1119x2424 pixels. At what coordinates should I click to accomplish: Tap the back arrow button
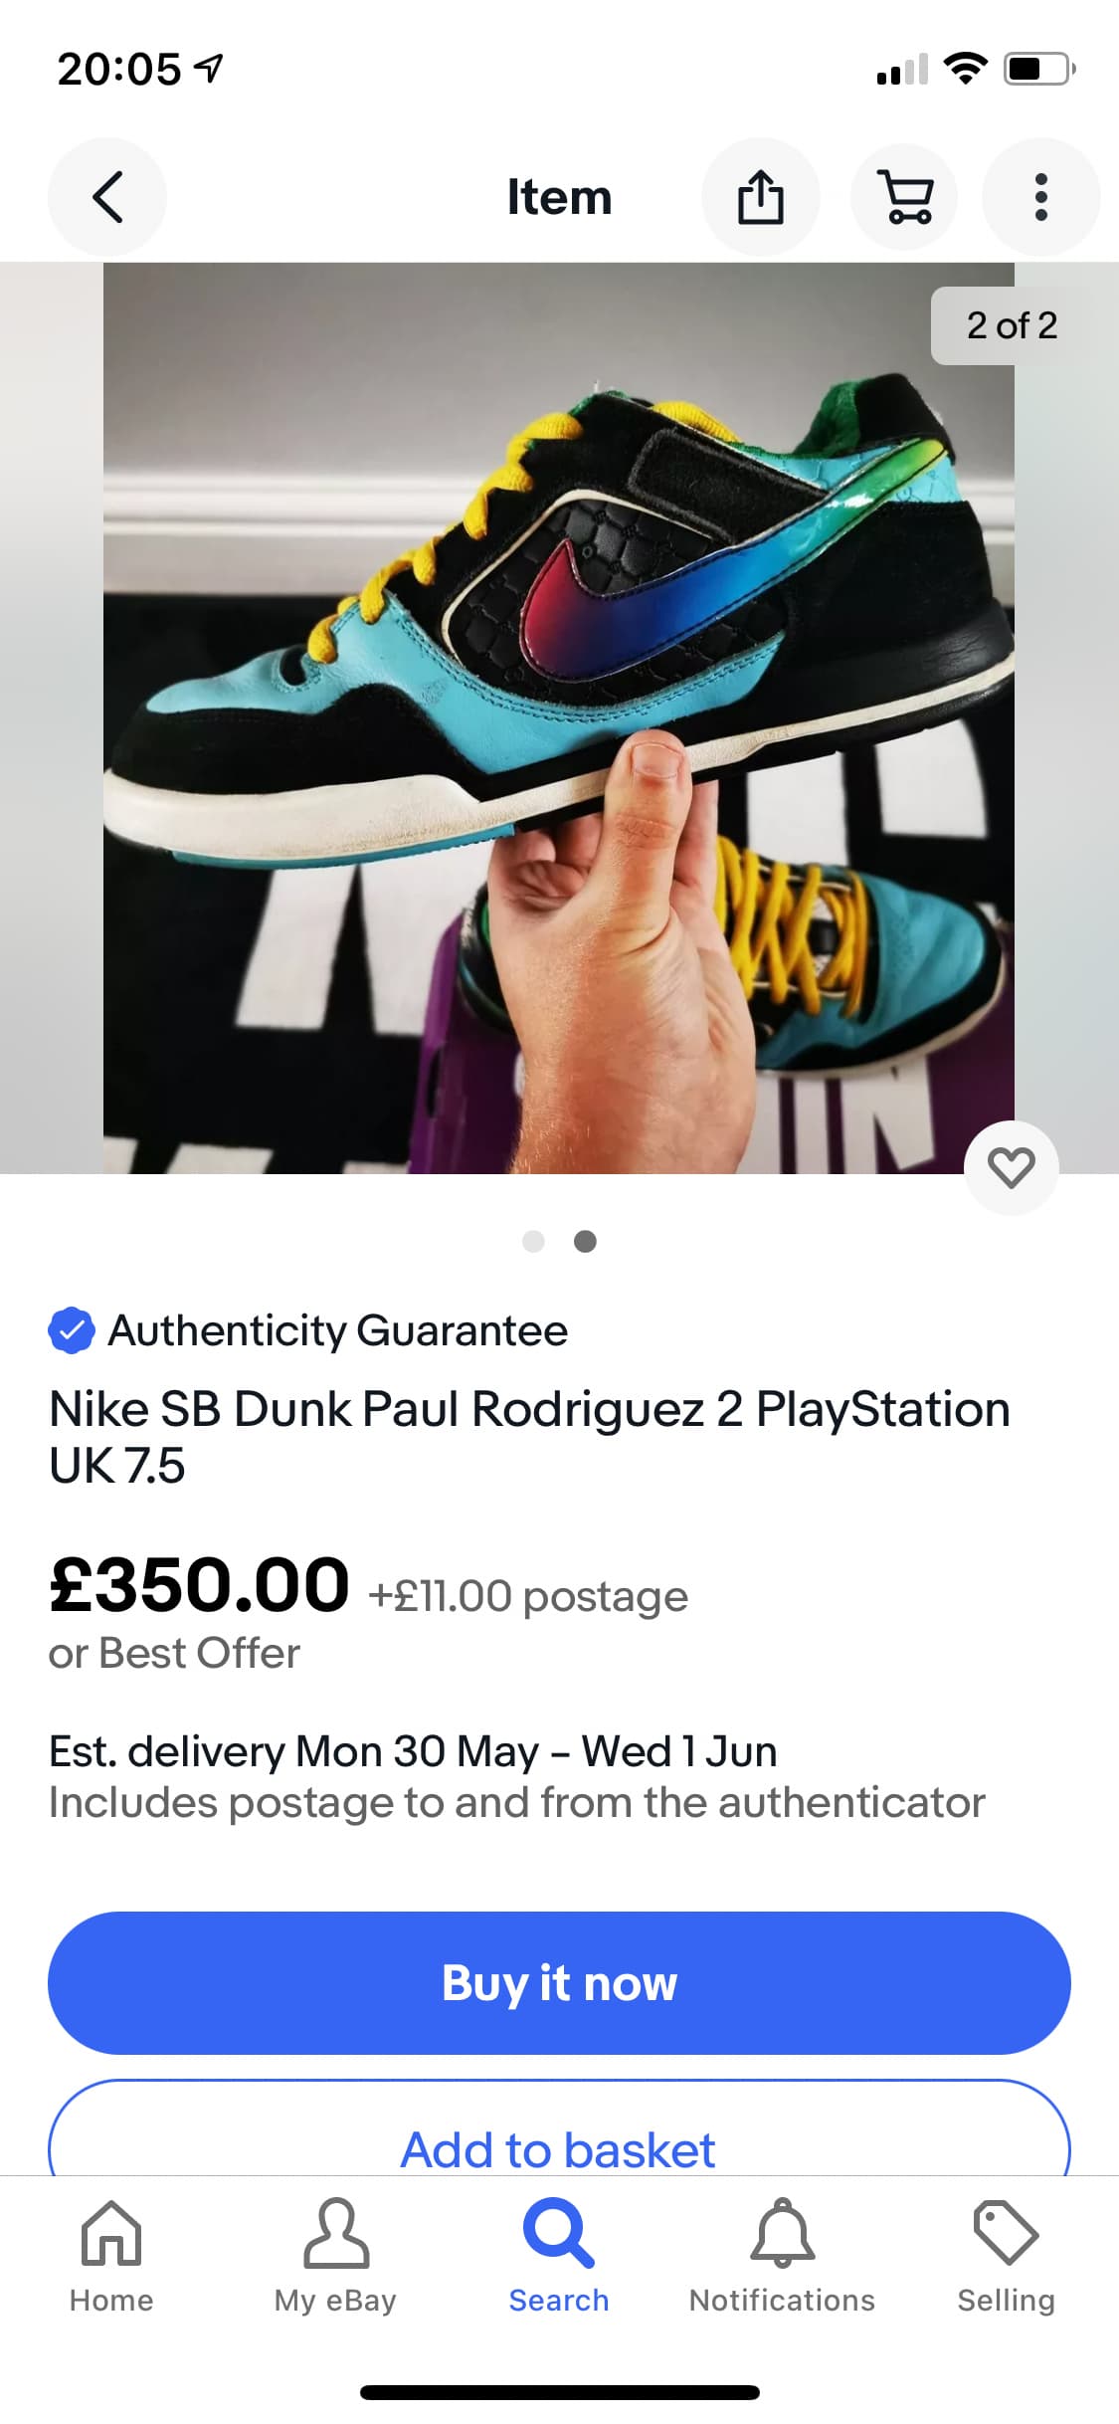[107, 197]
